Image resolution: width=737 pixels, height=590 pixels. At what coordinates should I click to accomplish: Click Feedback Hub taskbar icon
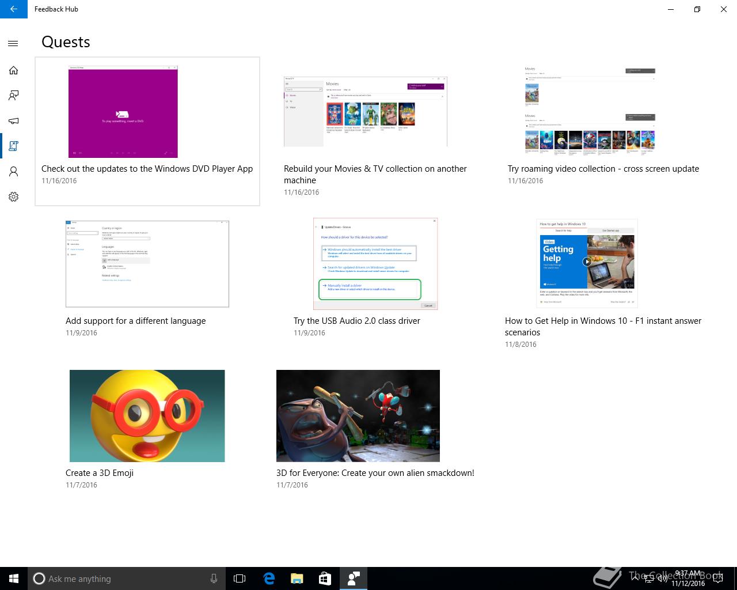(354, 578)
